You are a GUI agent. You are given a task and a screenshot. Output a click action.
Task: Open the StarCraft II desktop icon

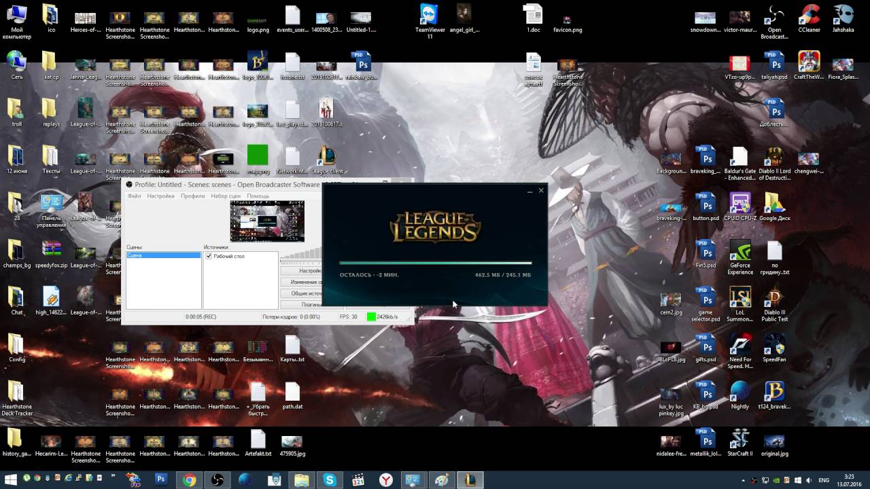tap(739, 441)
